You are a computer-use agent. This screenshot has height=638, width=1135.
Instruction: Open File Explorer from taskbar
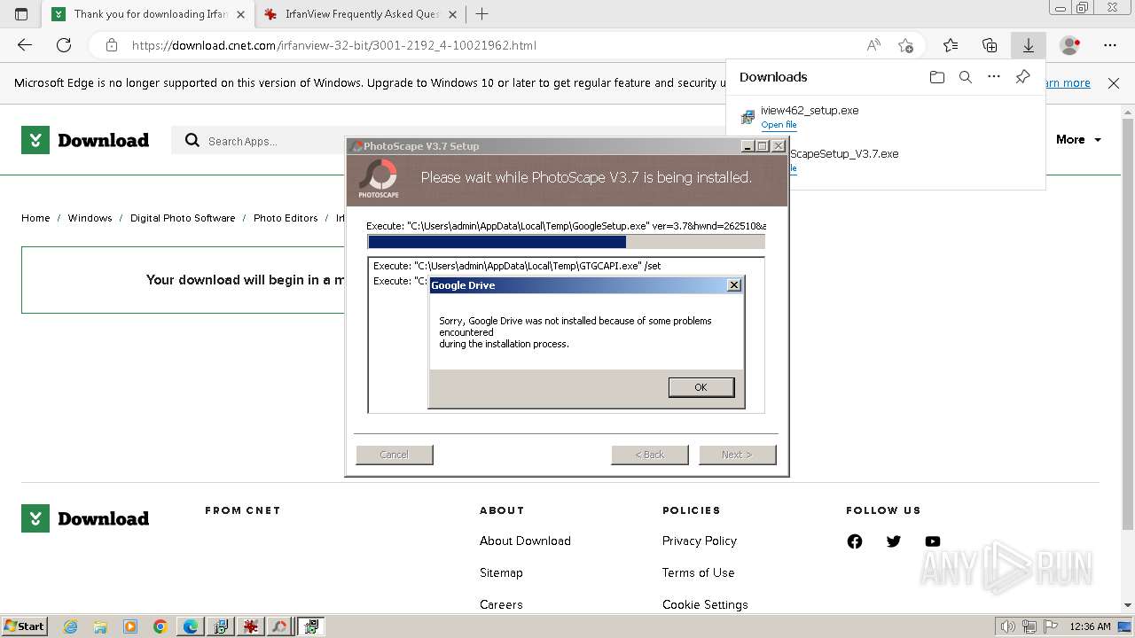100,626
